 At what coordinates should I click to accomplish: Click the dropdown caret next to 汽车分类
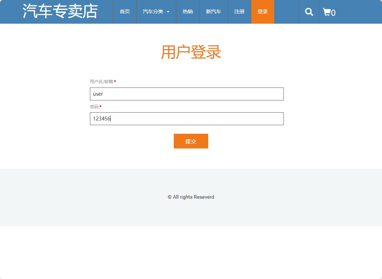pyautogui.click(x=168, y=11)
